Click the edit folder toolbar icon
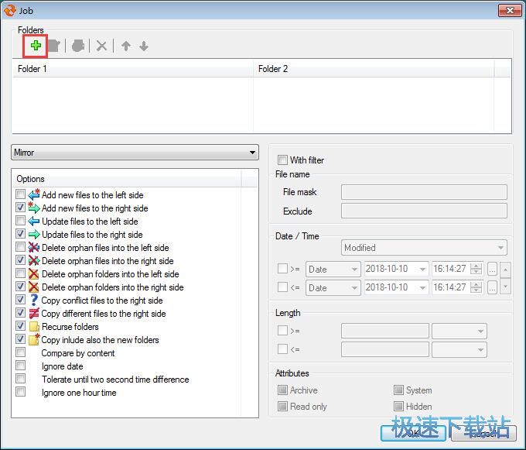 [x=53, y=46]
